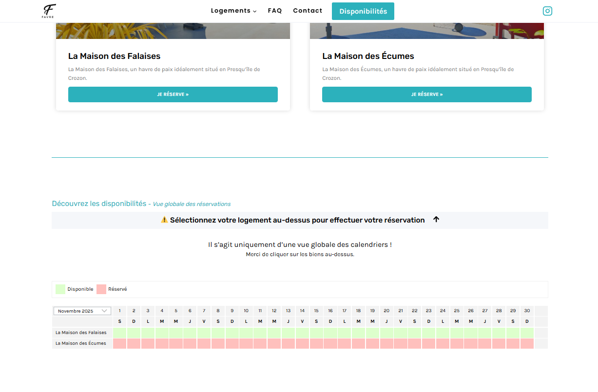
Task: Open La Maison des Falaises card title
Action: [114, 56]
